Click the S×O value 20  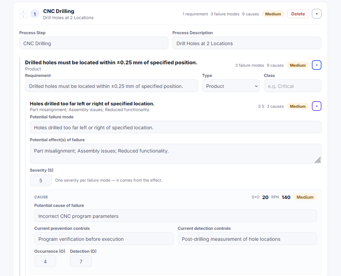coord(265,197)
